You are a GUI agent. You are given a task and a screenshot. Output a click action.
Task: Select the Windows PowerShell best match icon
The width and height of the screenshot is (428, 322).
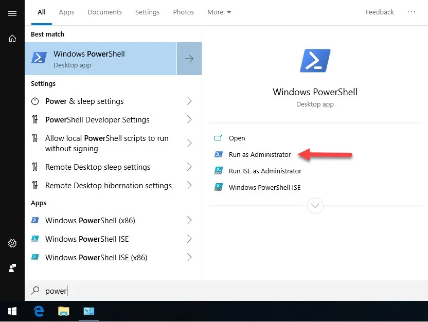[x=39, y=58]
